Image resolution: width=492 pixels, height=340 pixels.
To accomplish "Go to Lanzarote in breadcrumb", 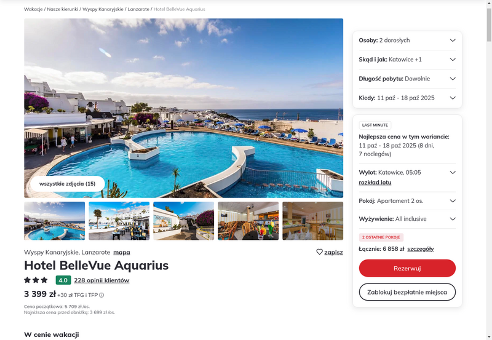I will (138, 9).
